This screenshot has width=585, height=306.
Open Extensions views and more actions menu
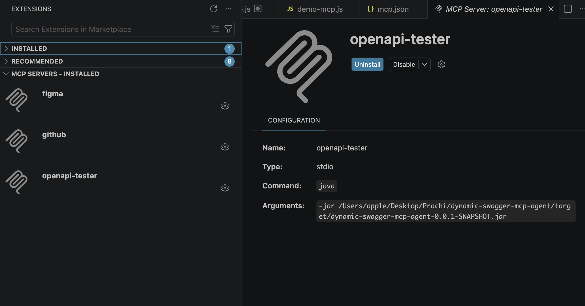point(228,9)
